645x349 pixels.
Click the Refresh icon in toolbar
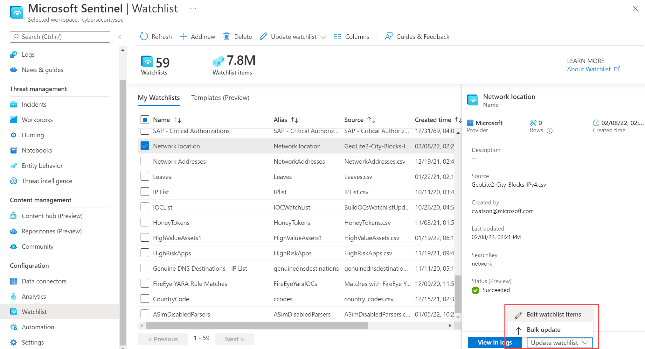[x=144, y=37]
